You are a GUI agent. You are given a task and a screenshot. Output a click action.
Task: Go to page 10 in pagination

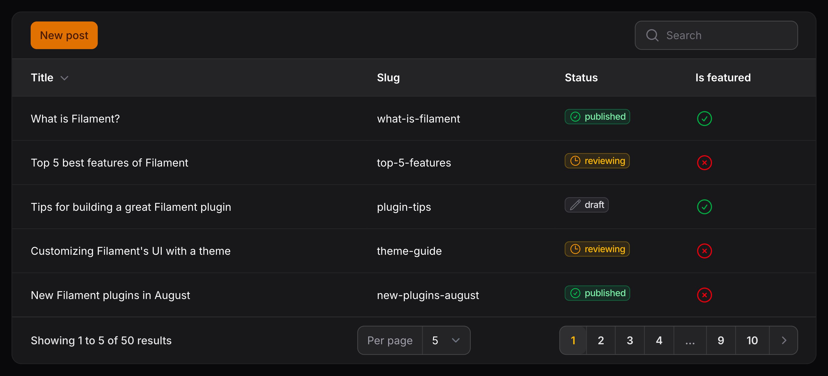(752, 340)
